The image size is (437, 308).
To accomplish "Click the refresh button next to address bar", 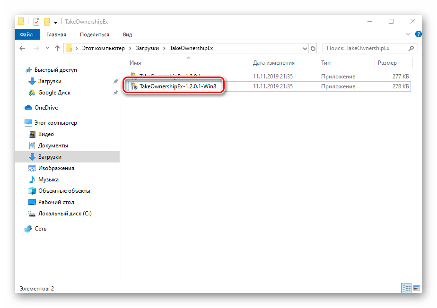I will click(x=313, y=48).
